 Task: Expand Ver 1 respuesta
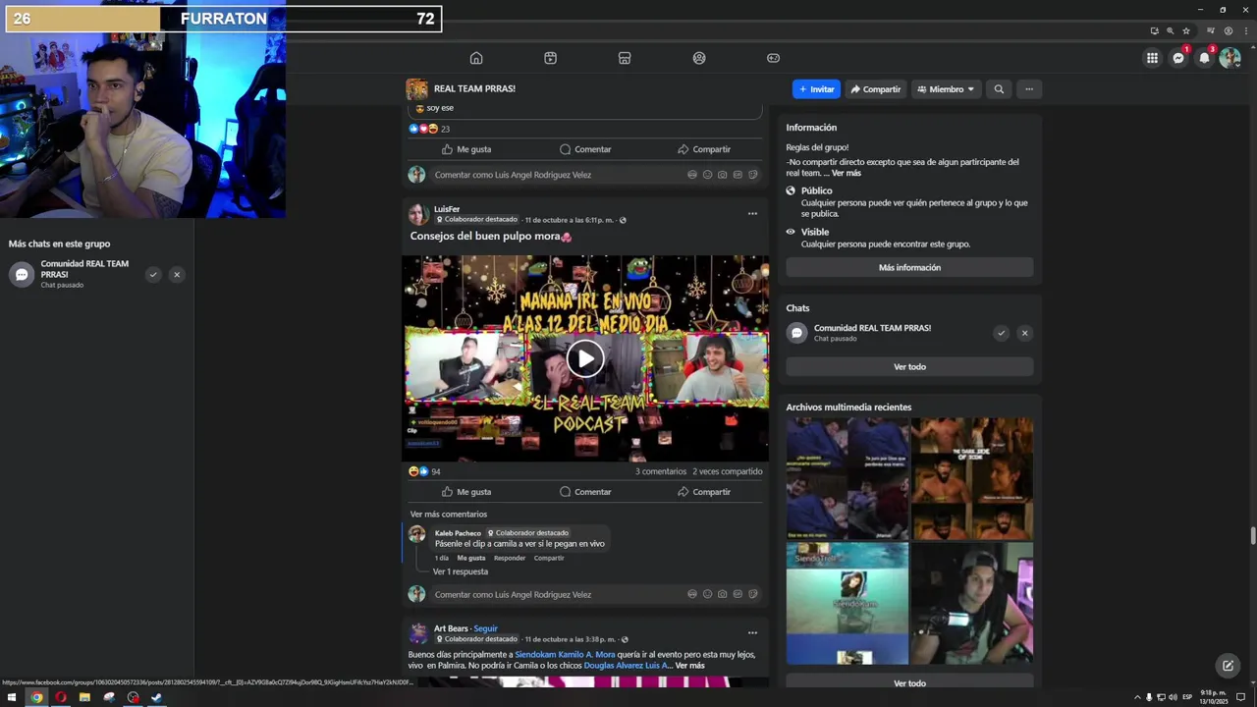point(461,571)
